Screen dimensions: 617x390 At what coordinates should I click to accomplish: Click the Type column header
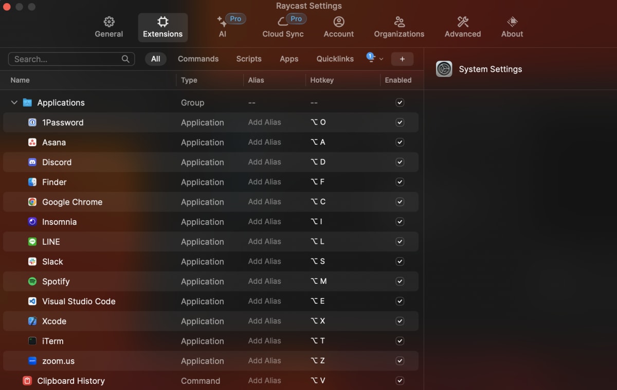[189, 80]
